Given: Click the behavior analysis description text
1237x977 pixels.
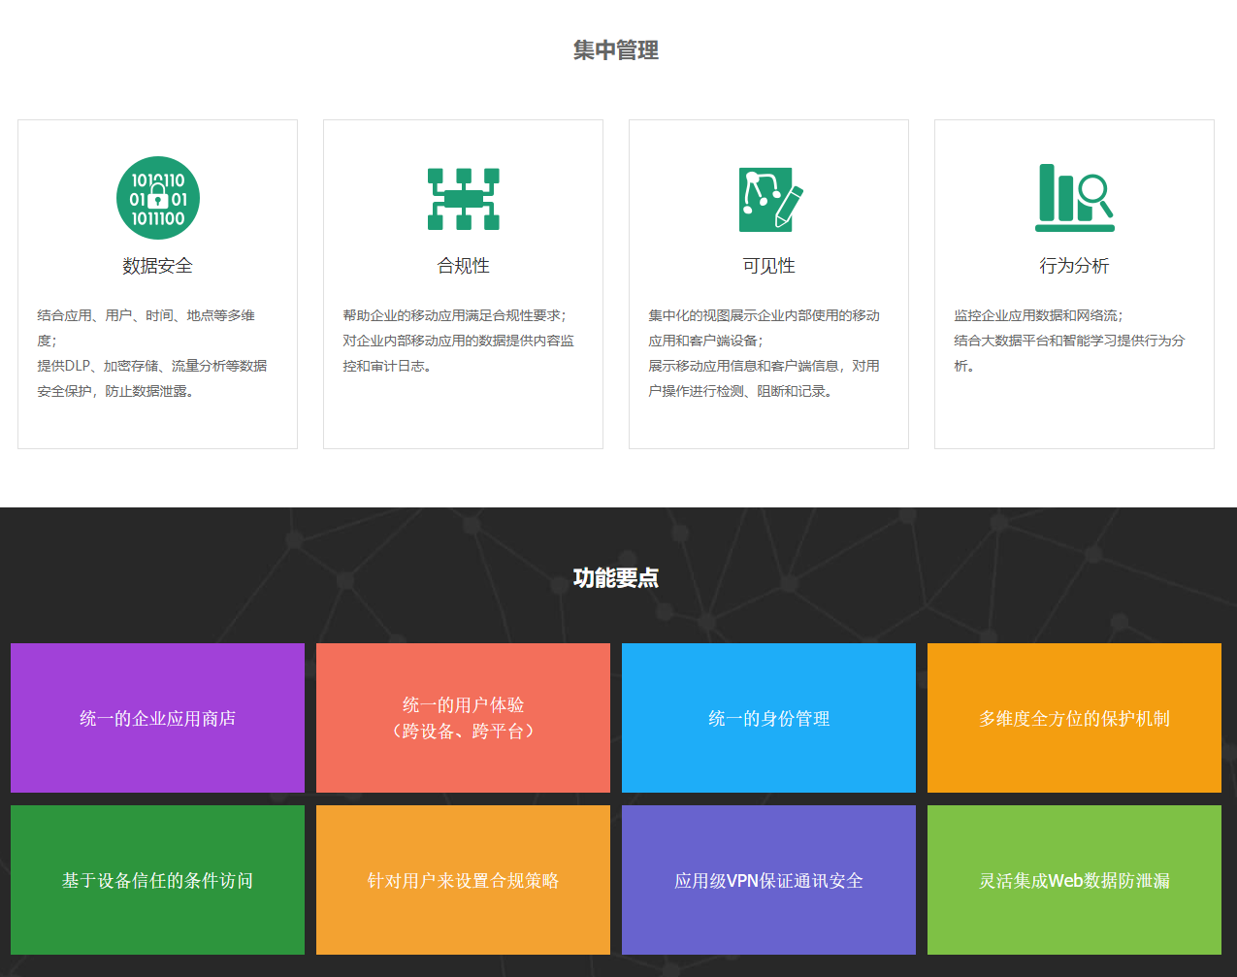Looking at the screenshot, I should point(1068,341).
